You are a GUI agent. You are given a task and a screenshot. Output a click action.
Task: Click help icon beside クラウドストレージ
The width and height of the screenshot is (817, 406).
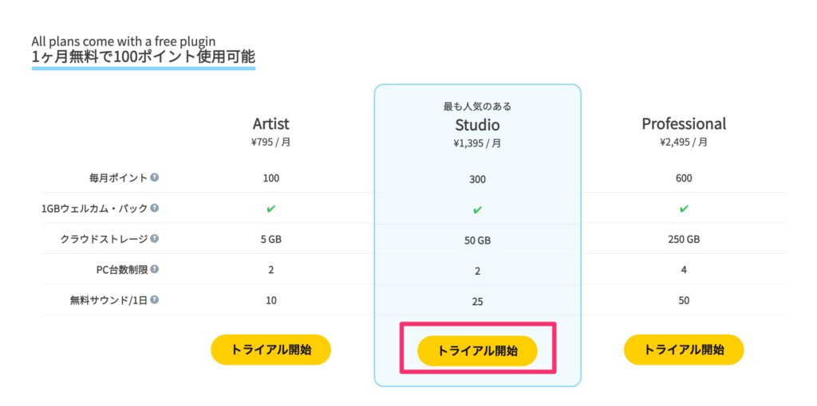155,239
